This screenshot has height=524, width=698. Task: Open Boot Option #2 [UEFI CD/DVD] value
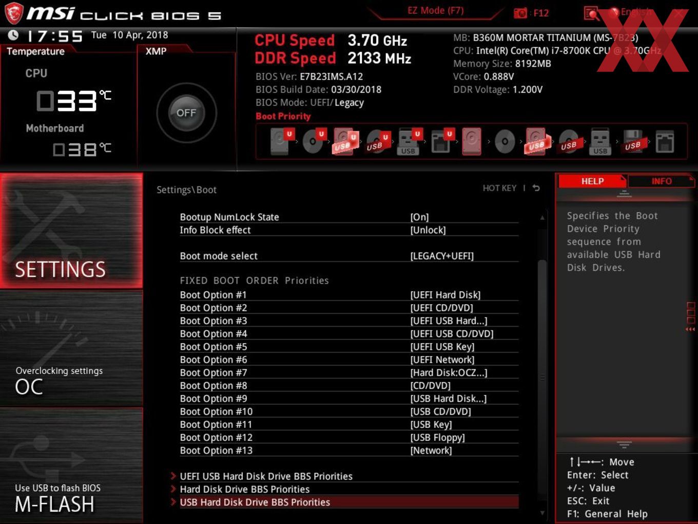[x=441, y=308]
